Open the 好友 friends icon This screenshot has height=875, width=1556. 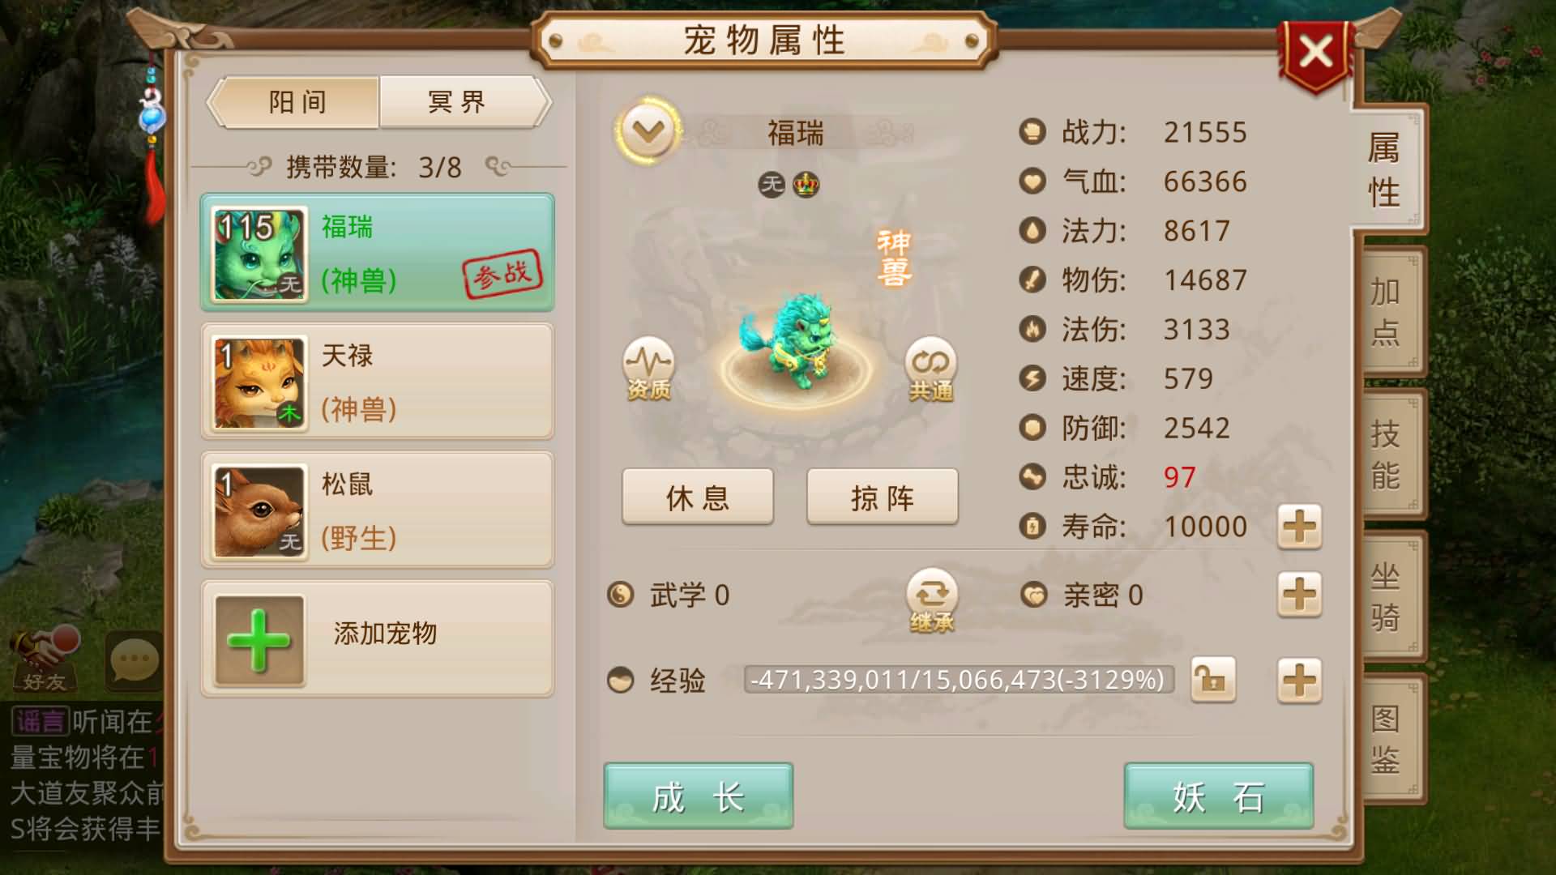point(45,660)
